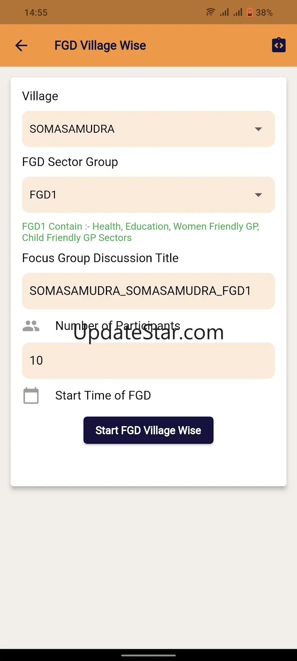
Task: Tap the second mobile signal indicator
Action: [x=238, y=13]
